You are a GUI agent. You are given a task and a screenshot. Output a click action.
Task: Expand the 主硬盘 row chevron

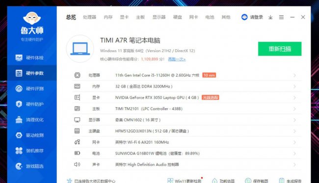click(x=294, y=131)
